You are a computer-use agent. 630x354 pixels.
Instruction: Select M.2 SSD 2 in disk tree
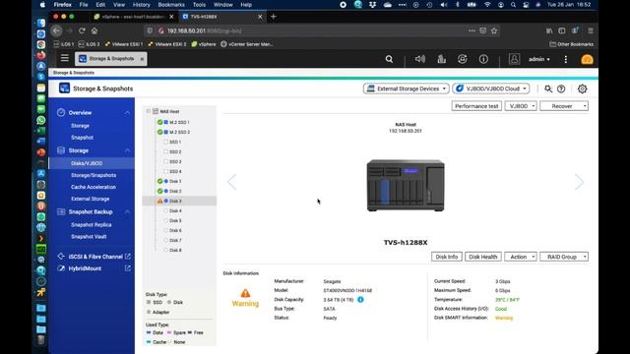pyautogui.click(x=179, y=132)
